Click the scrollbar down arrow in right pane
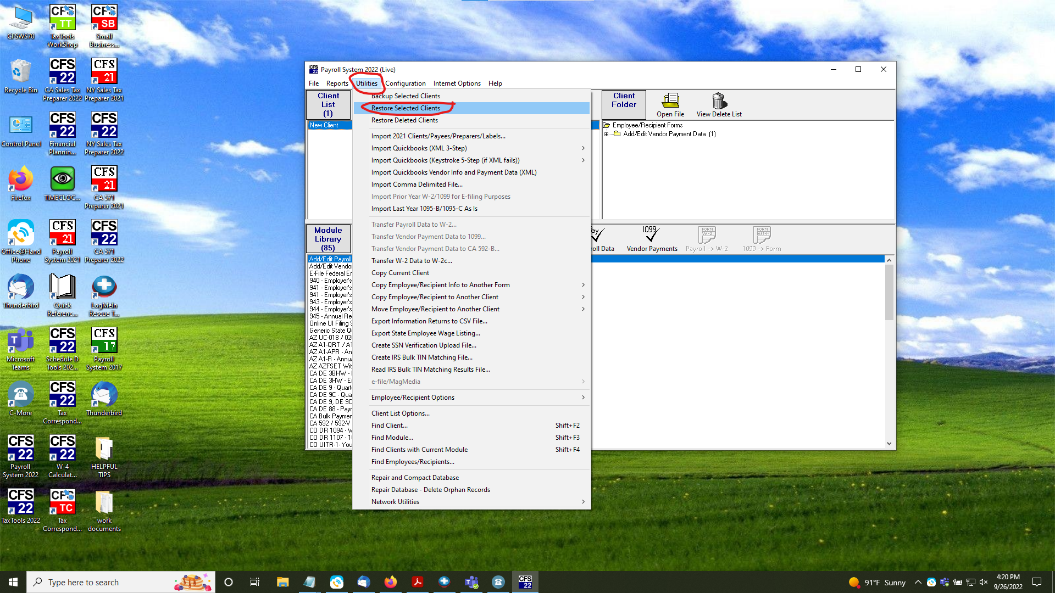This screenshot has width=1055, height=593. pos(889,444)
